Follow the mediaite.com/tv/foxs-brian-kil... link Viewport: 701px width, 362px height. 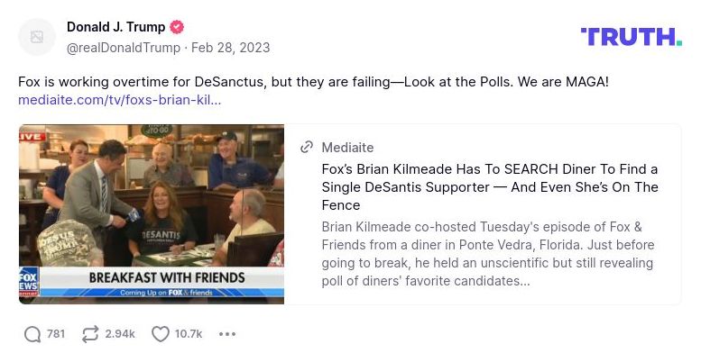coord(119,99)
